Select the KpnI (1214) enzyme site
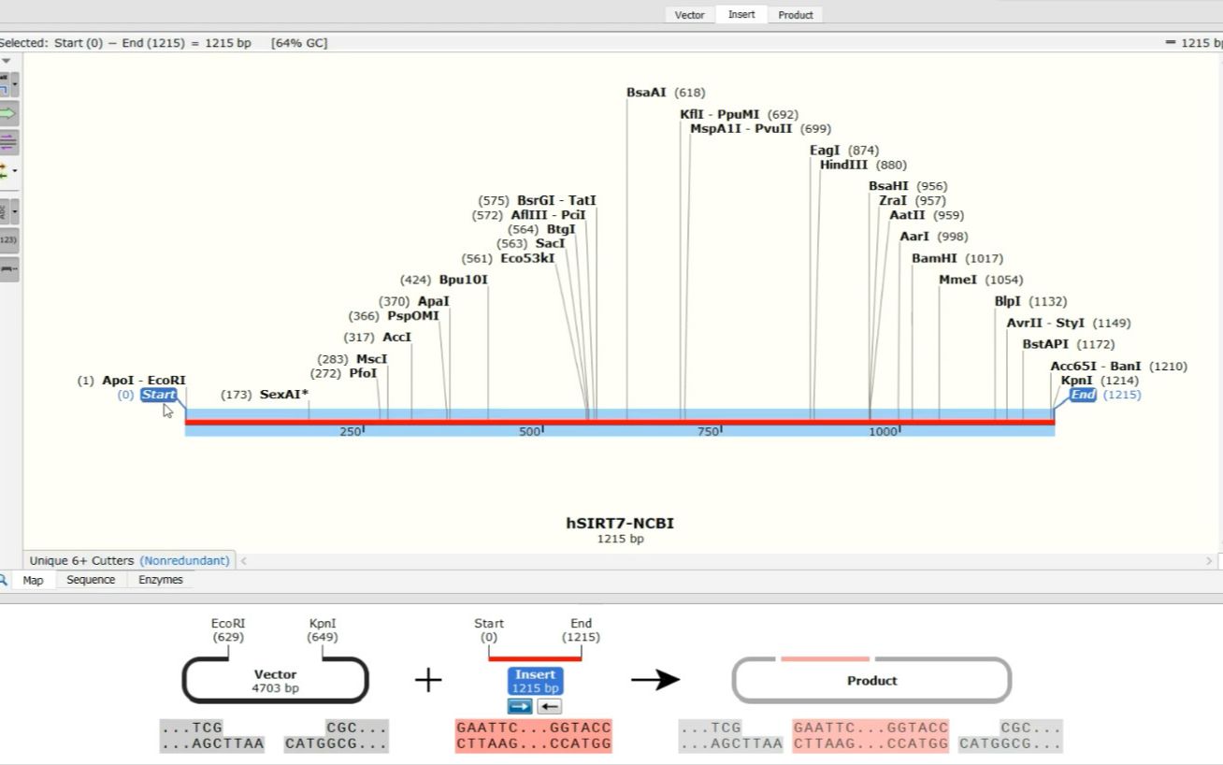The width and height of the screenshot is (1223, 765). click(1100, 381)
